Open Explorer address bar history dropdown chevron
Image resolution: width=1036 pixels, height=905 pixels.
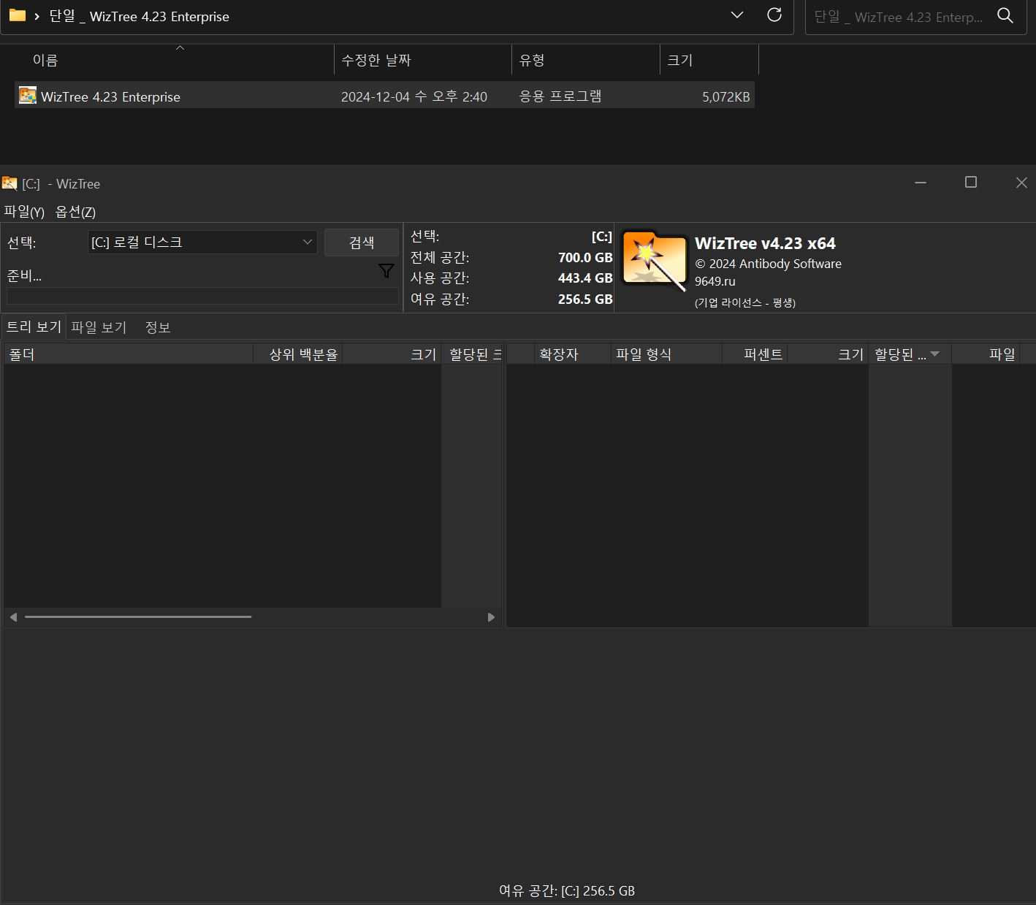[x=737, y=15]
